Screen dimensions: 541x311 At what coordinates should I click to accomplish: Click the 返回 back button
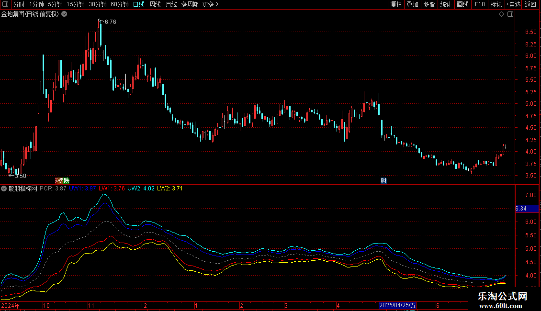coord(530,4)
